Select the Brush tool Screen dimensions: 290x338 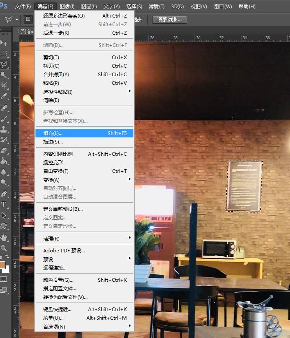pyautogui.click(x=4, y=119)
